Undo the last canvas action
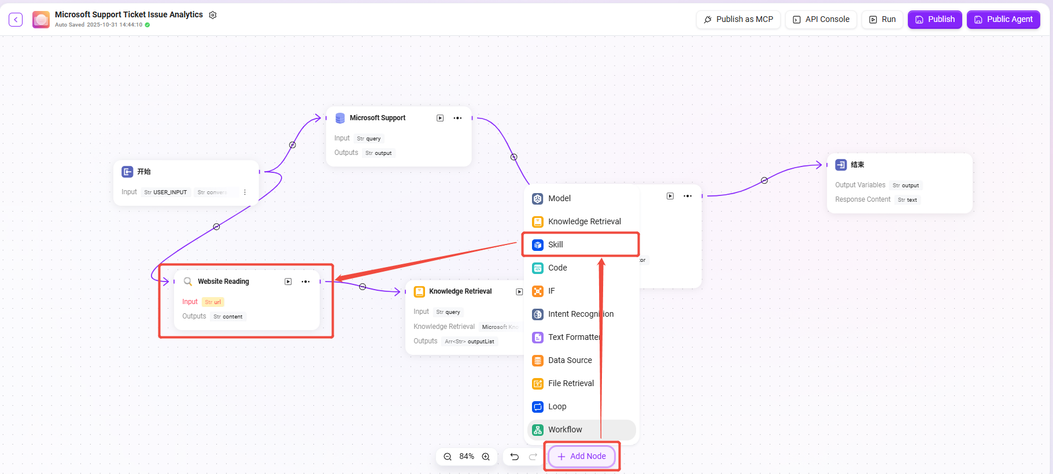The width and height of the screenshot is (1053, 474). coord(514,457)
